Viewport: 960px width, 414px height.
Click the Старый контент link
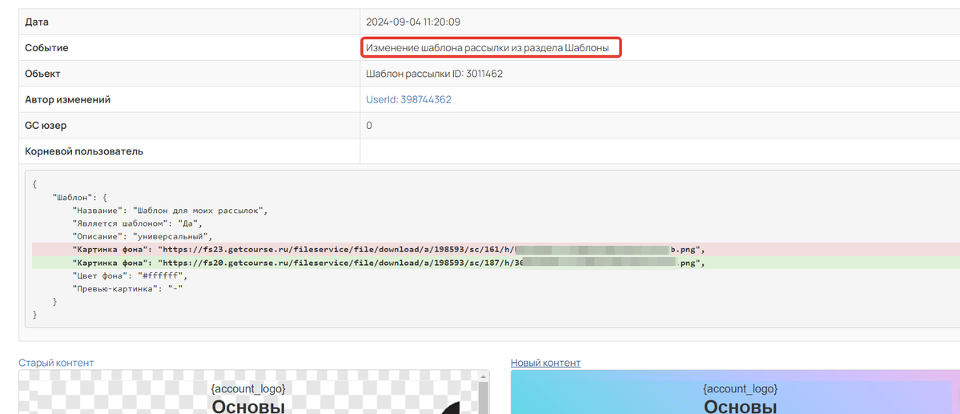pyautogui.click(x=56, y=363)
